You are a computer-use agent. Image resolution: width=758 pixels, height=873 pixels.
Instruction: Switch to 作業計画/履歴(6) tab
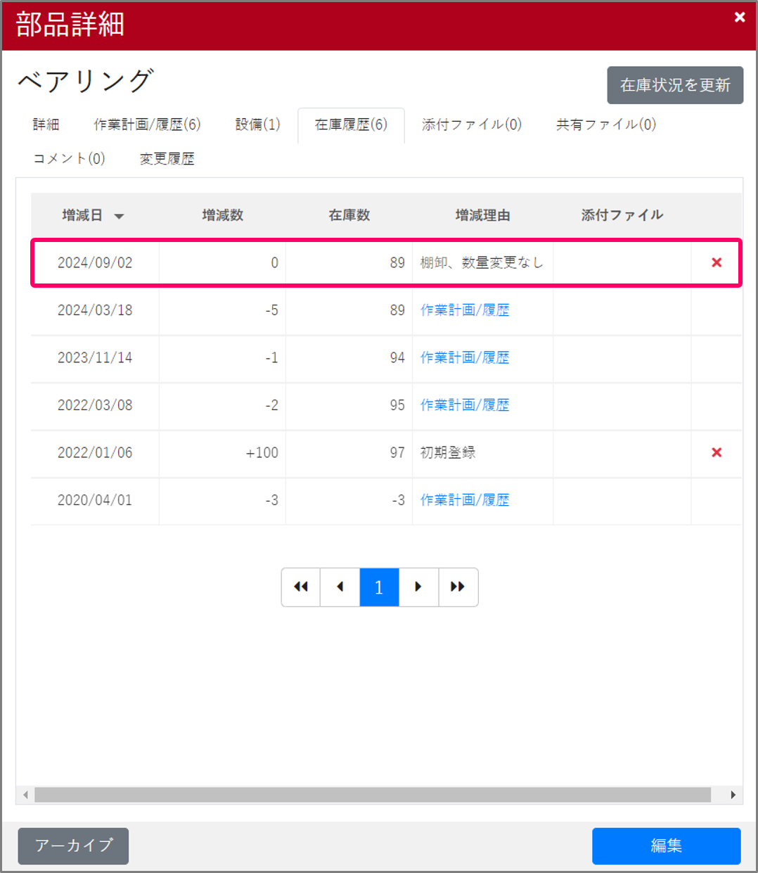147,125
